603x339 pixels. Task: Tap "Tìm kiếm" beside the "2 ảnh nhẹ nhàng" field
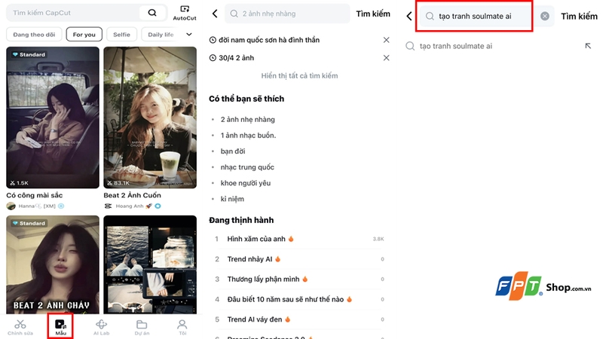point(373,14)
